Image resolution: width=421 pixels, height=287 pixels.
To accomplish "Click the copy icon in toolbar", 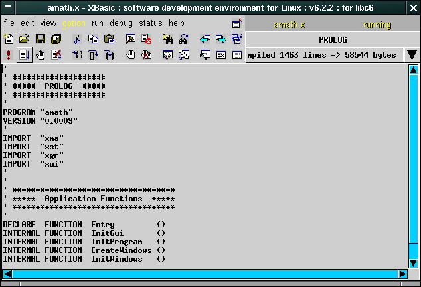I will click(92, 39).
